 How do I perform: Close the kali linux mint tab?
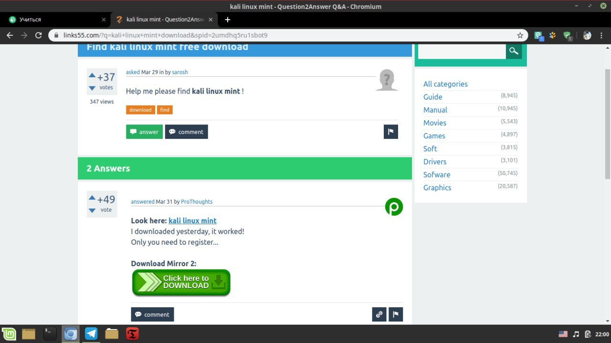click(x=211, y=20)
